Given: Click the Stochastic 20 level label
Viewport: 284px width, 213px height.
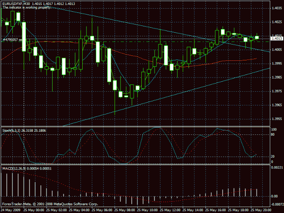Looking at the screenshot, I should pyautogui.click(x=273, y=156).
